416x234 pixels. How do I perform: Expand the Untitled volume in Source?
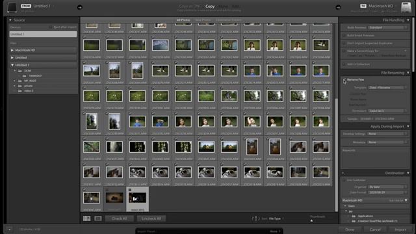click(12, 58)
